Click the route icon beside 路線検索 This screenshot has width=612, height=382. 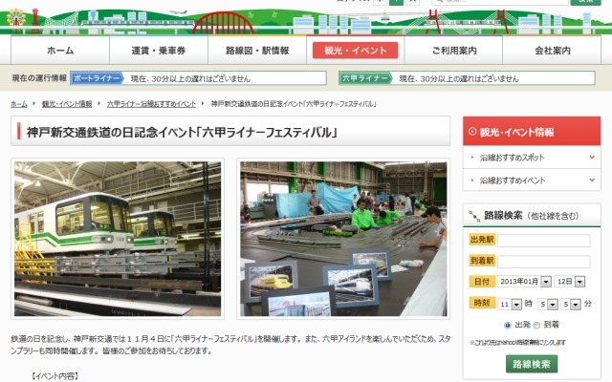[474, 216]
